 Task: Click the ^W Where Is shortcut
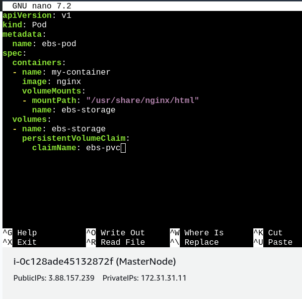(197, 233)
